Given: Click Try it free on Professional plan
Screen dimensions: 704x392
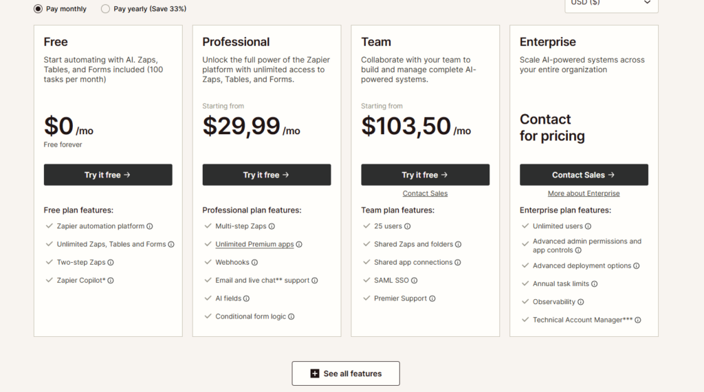Looking at the screenshot, I should 267,175.
